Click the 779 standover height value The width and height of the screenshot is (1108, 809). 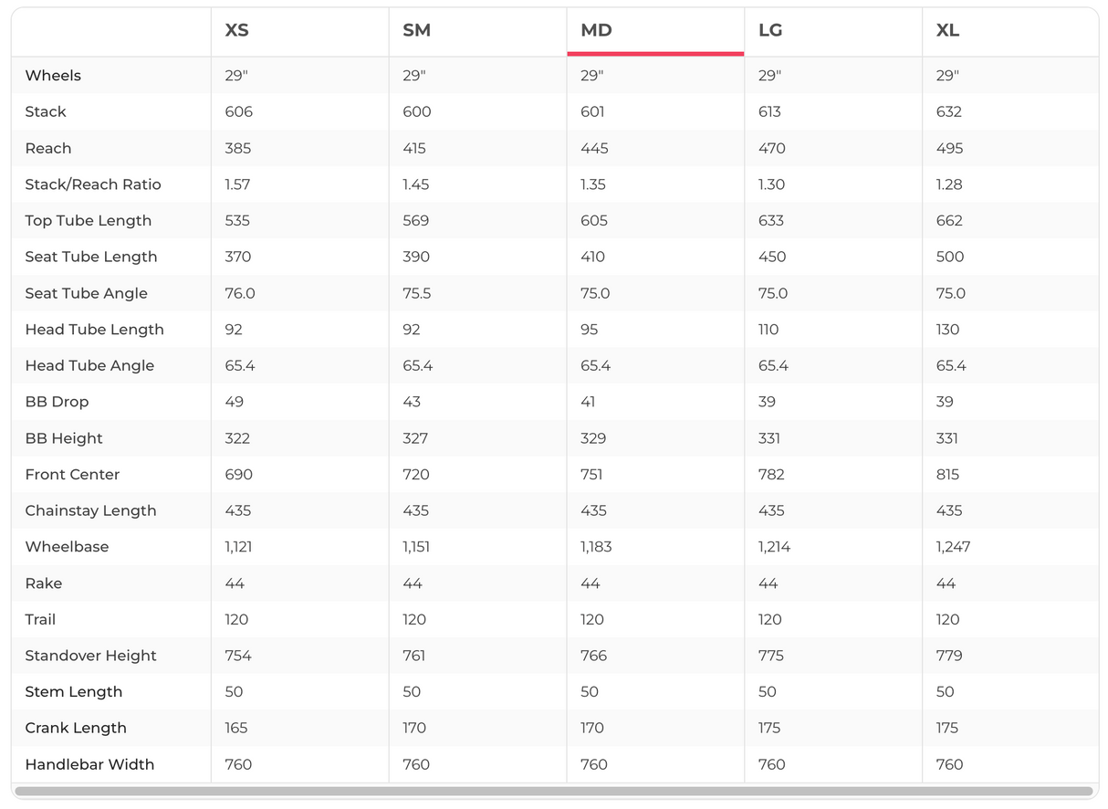[949, 656]
